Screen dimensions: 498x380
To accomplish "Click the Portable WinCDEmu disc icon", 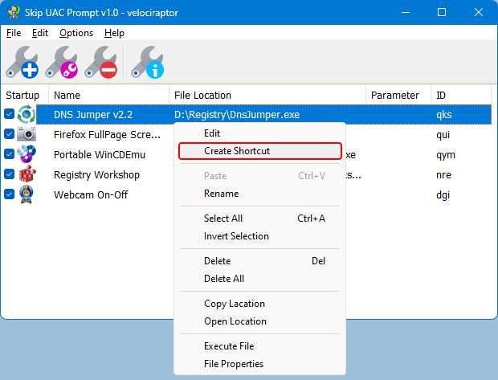I will [27, 154].
